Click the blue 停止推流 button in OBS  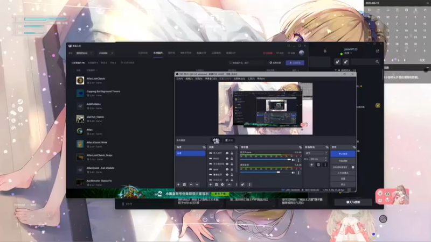pyautogui.click(x=343, y=154)
